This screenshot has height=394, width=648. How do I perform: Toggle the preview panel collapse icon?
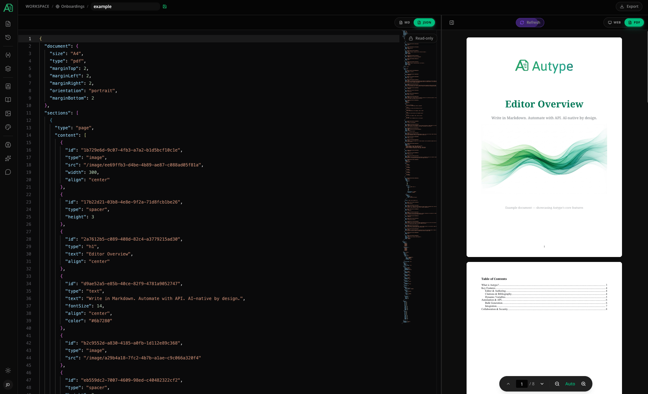coord(452,23)
